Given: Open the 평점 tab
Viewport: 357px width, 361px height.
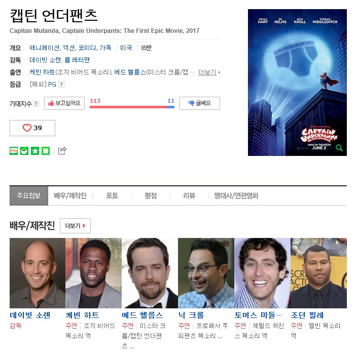Looking at the screenshot, I should (x=151, y=196).
